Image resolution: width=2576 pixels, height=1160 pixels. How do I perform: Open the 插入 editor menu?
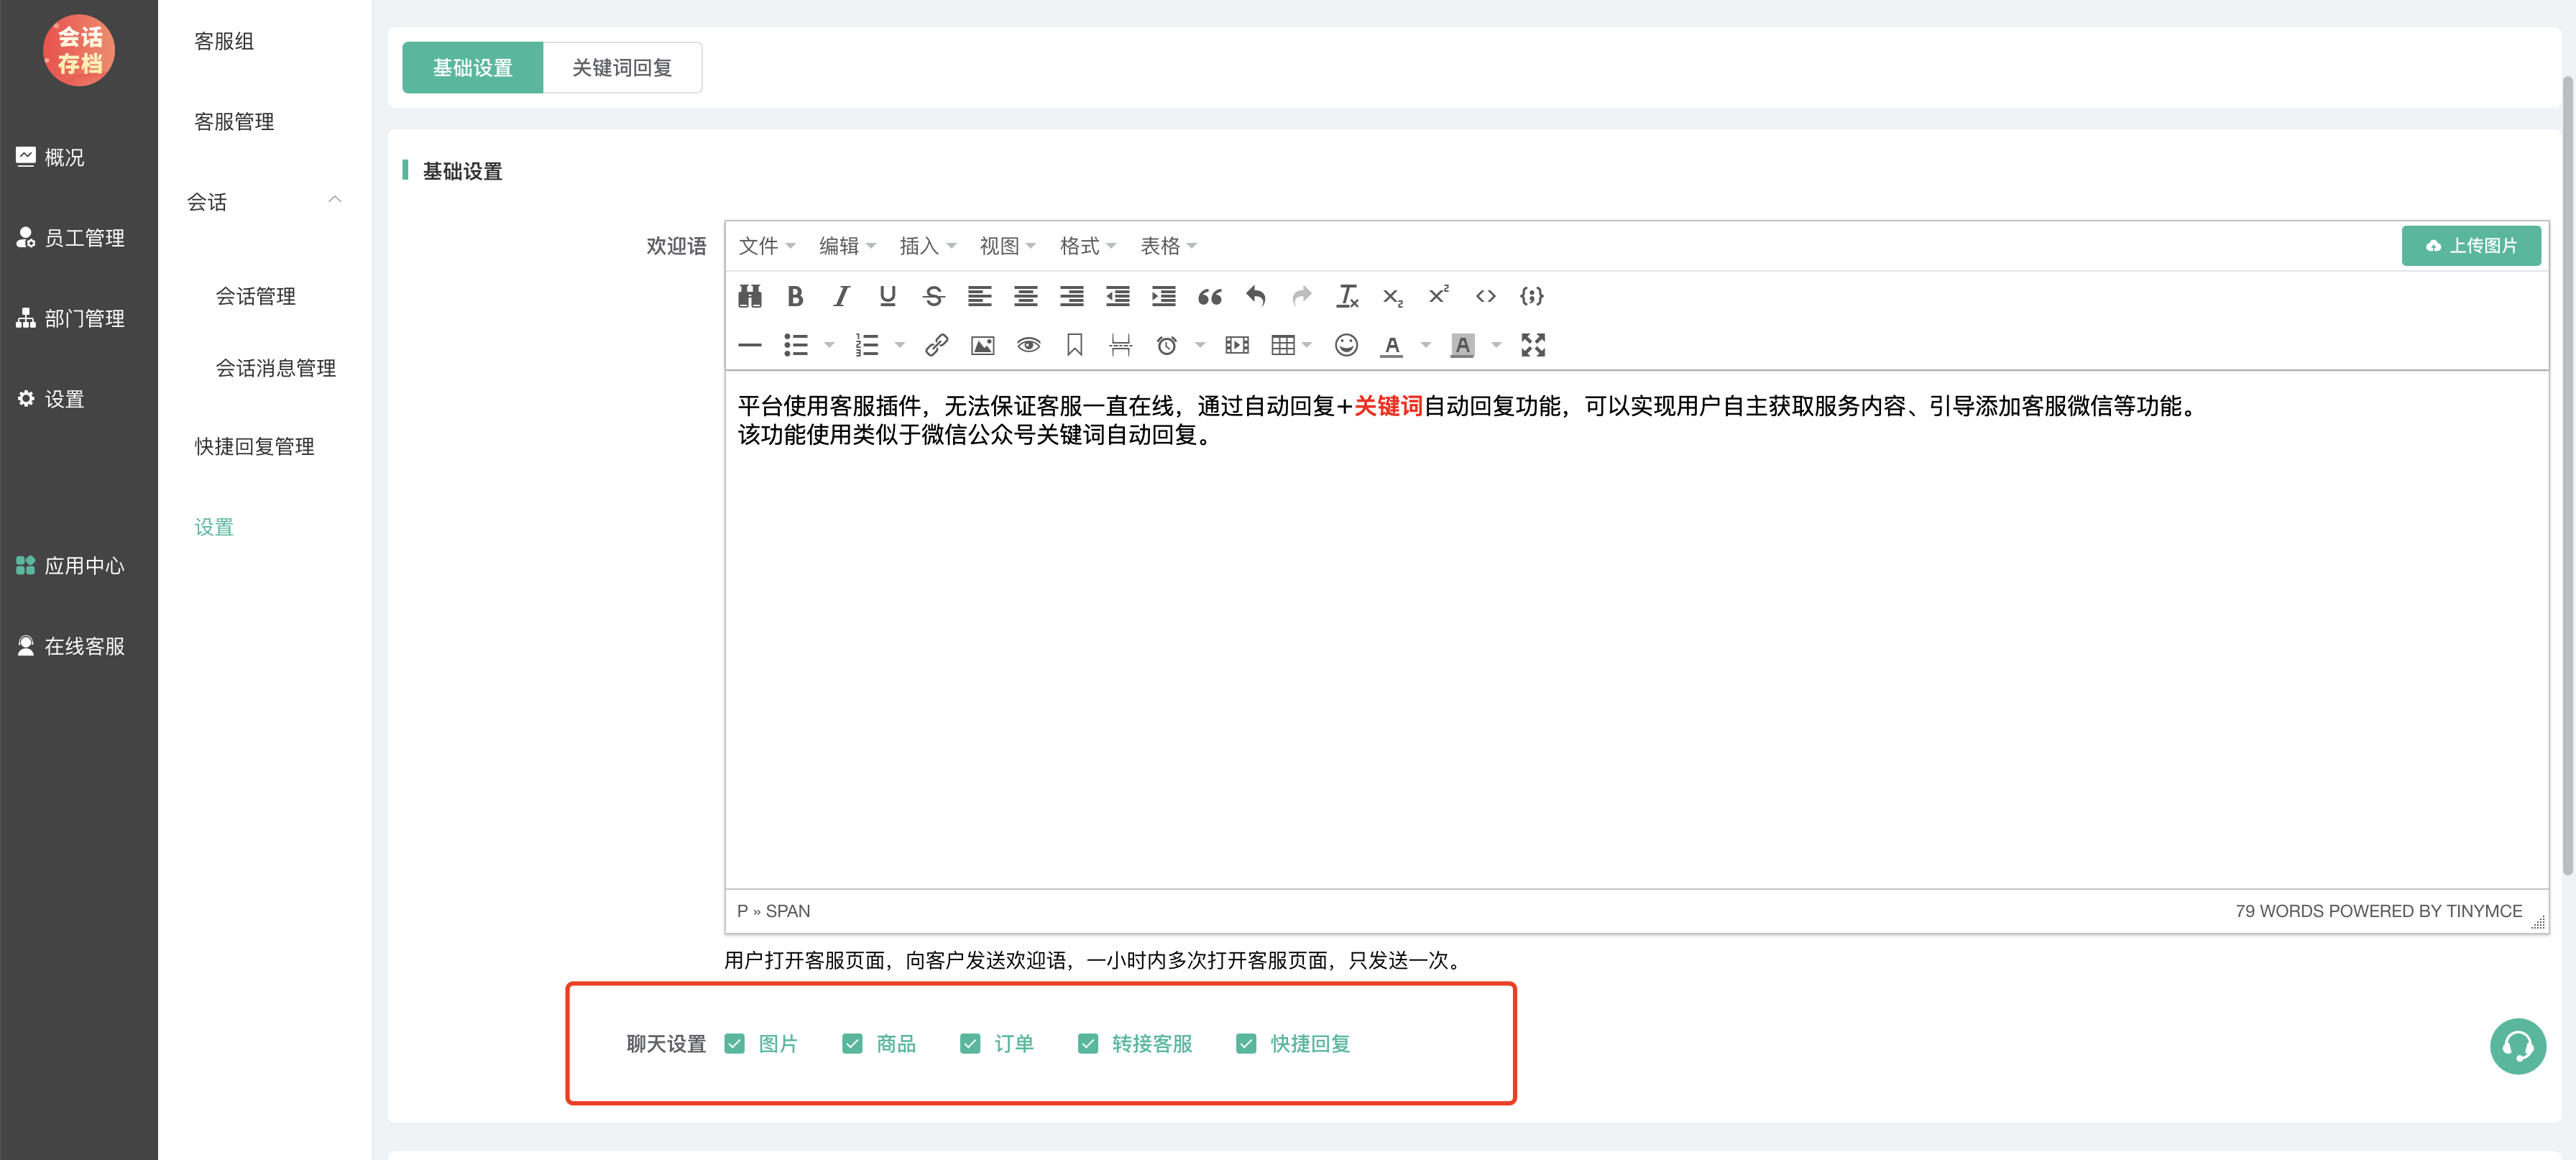(927, 246)
